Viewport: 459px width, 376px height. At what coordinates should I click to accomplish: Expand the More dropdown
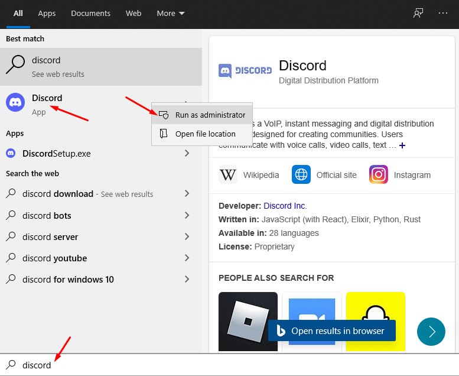171,14
